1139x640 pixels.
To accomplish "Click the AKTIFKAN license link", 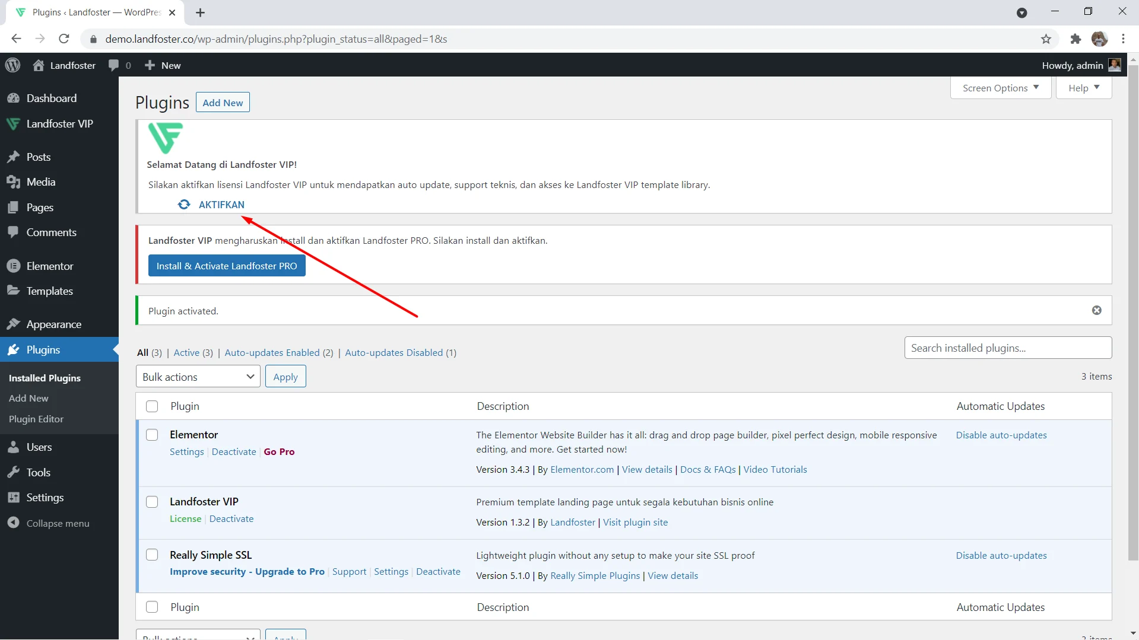I will (221, 205).
